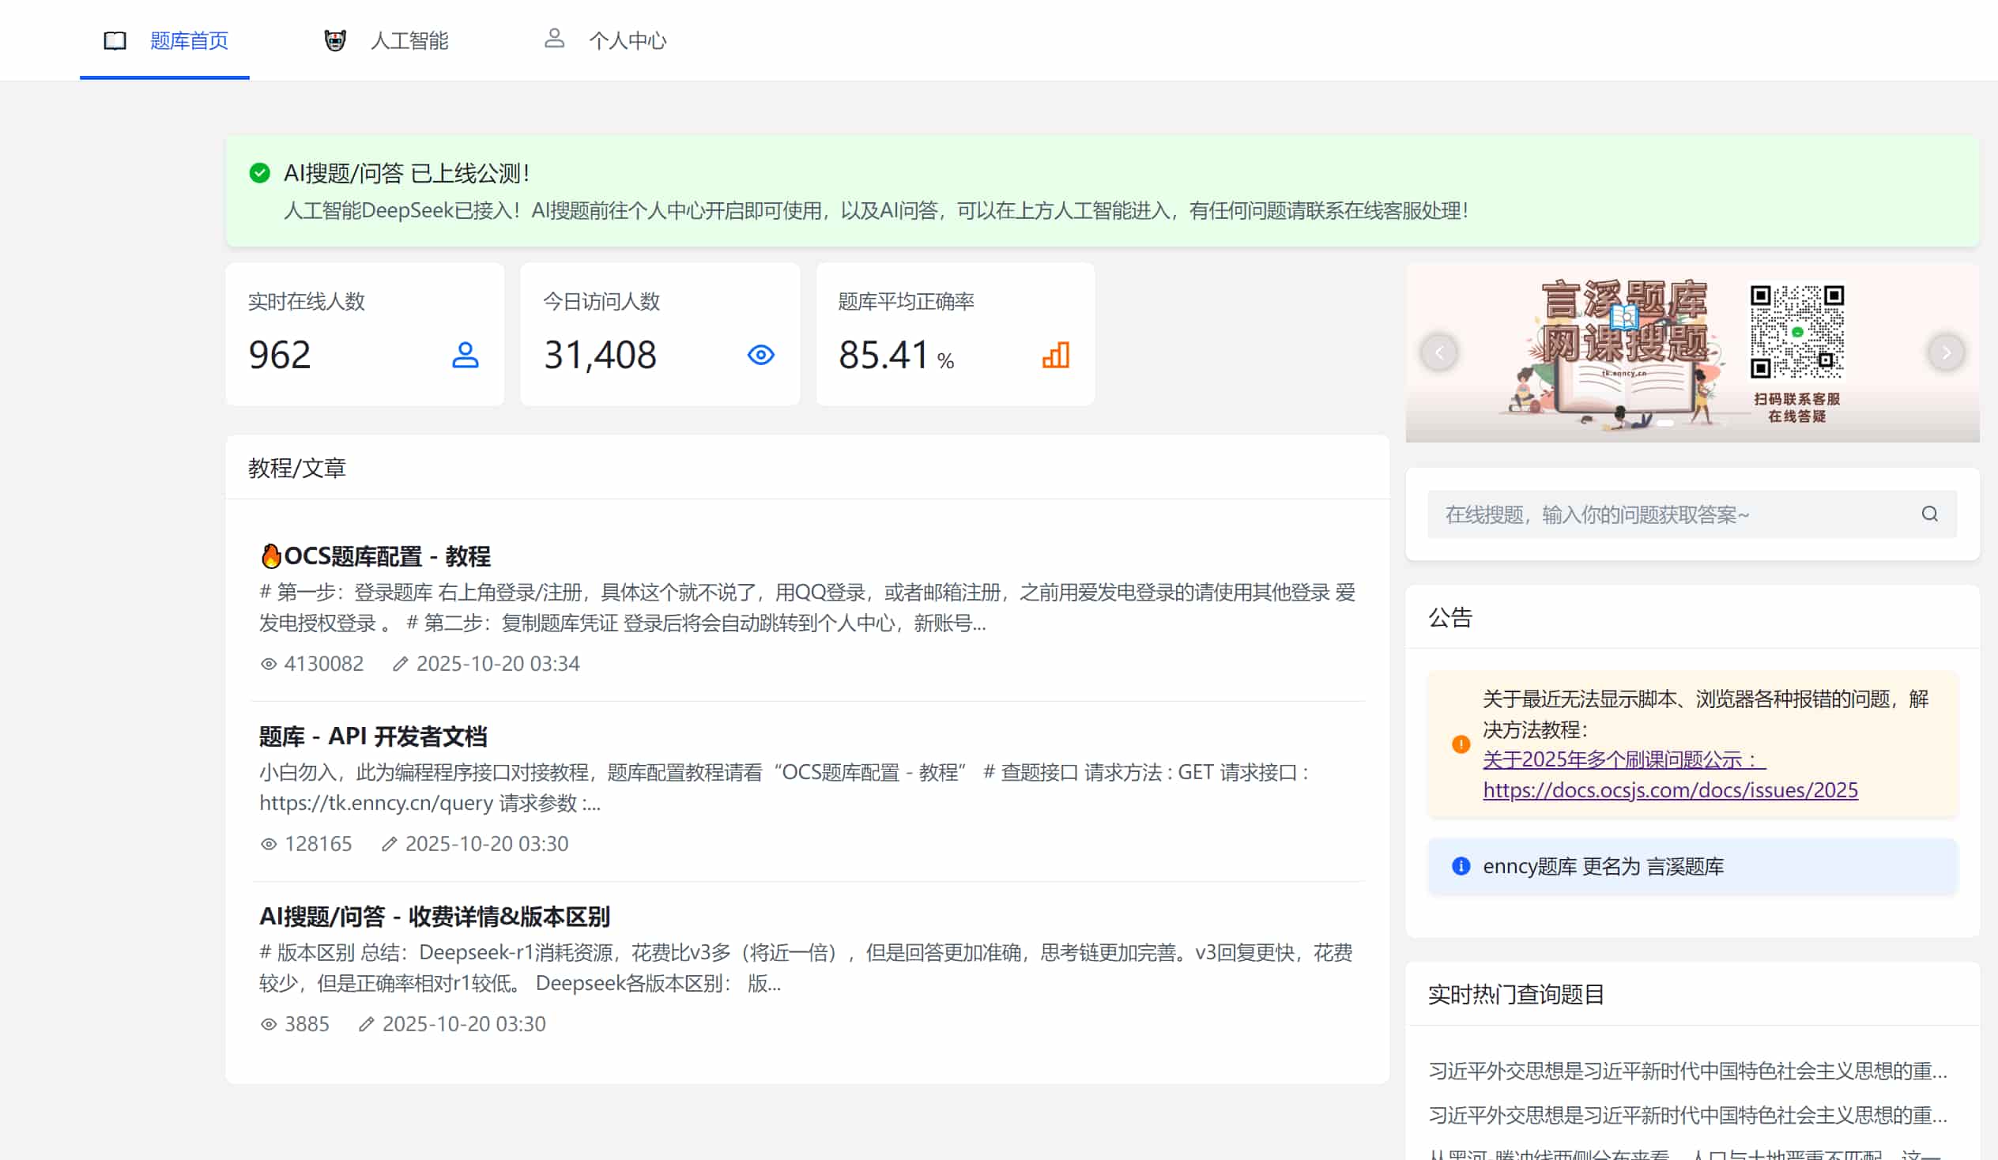Open the docs.ocsjs.com issues link
1998x1160 pixels.
(1670, 789)
